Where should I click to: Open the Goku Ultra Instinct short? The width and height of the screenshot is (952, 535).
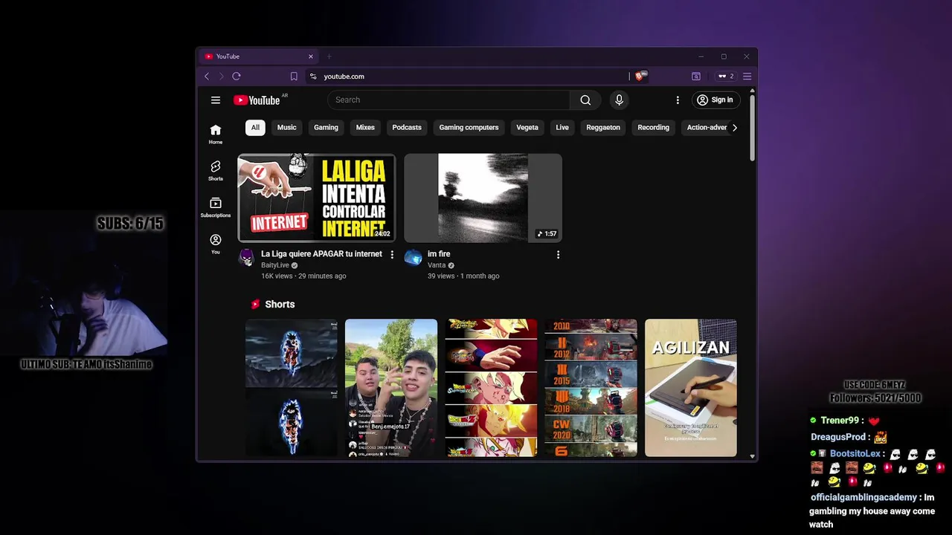292,388
